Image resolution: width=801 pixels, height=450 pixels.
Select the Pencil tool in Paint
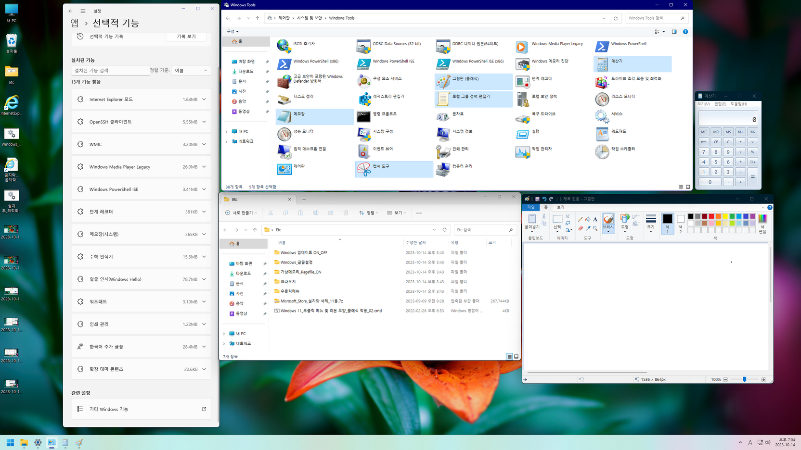coord(580,219)
